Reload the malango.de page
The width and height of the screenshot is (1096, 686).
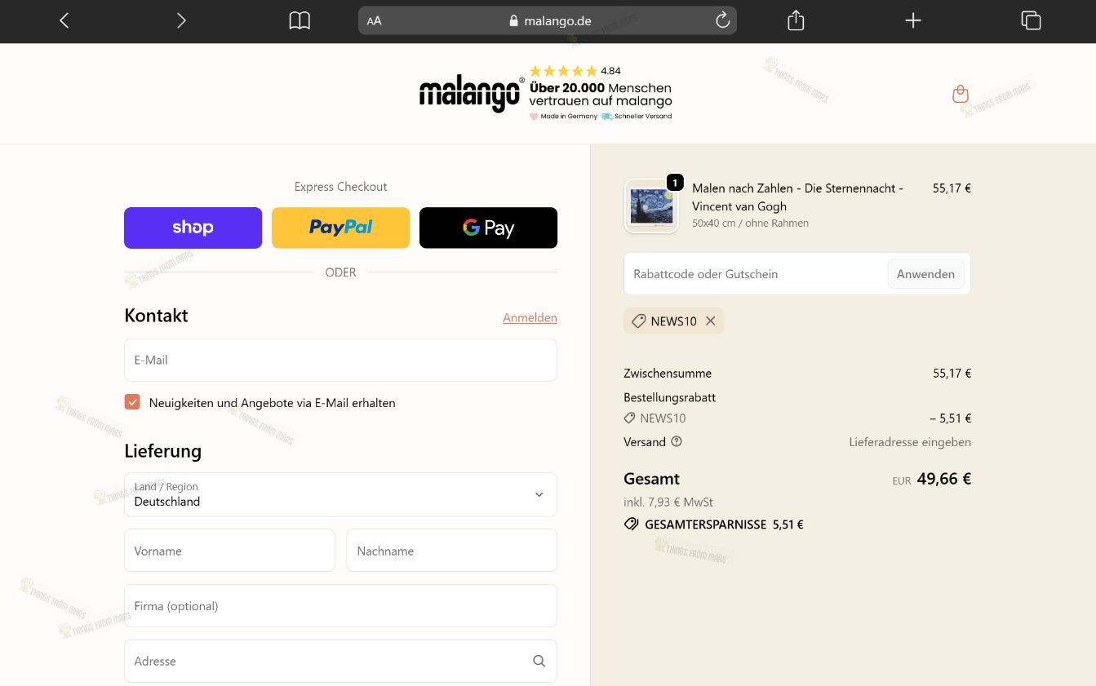pos(722,20)
